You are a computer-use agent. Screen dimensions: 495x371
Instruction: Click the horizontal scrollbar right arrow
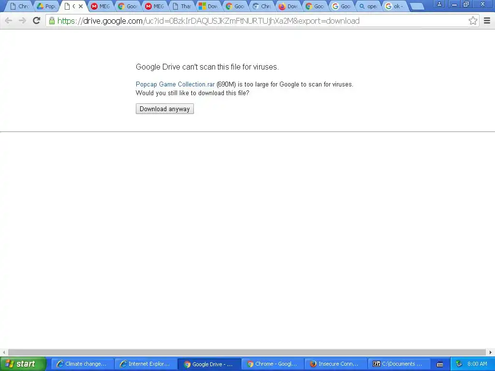490,352
